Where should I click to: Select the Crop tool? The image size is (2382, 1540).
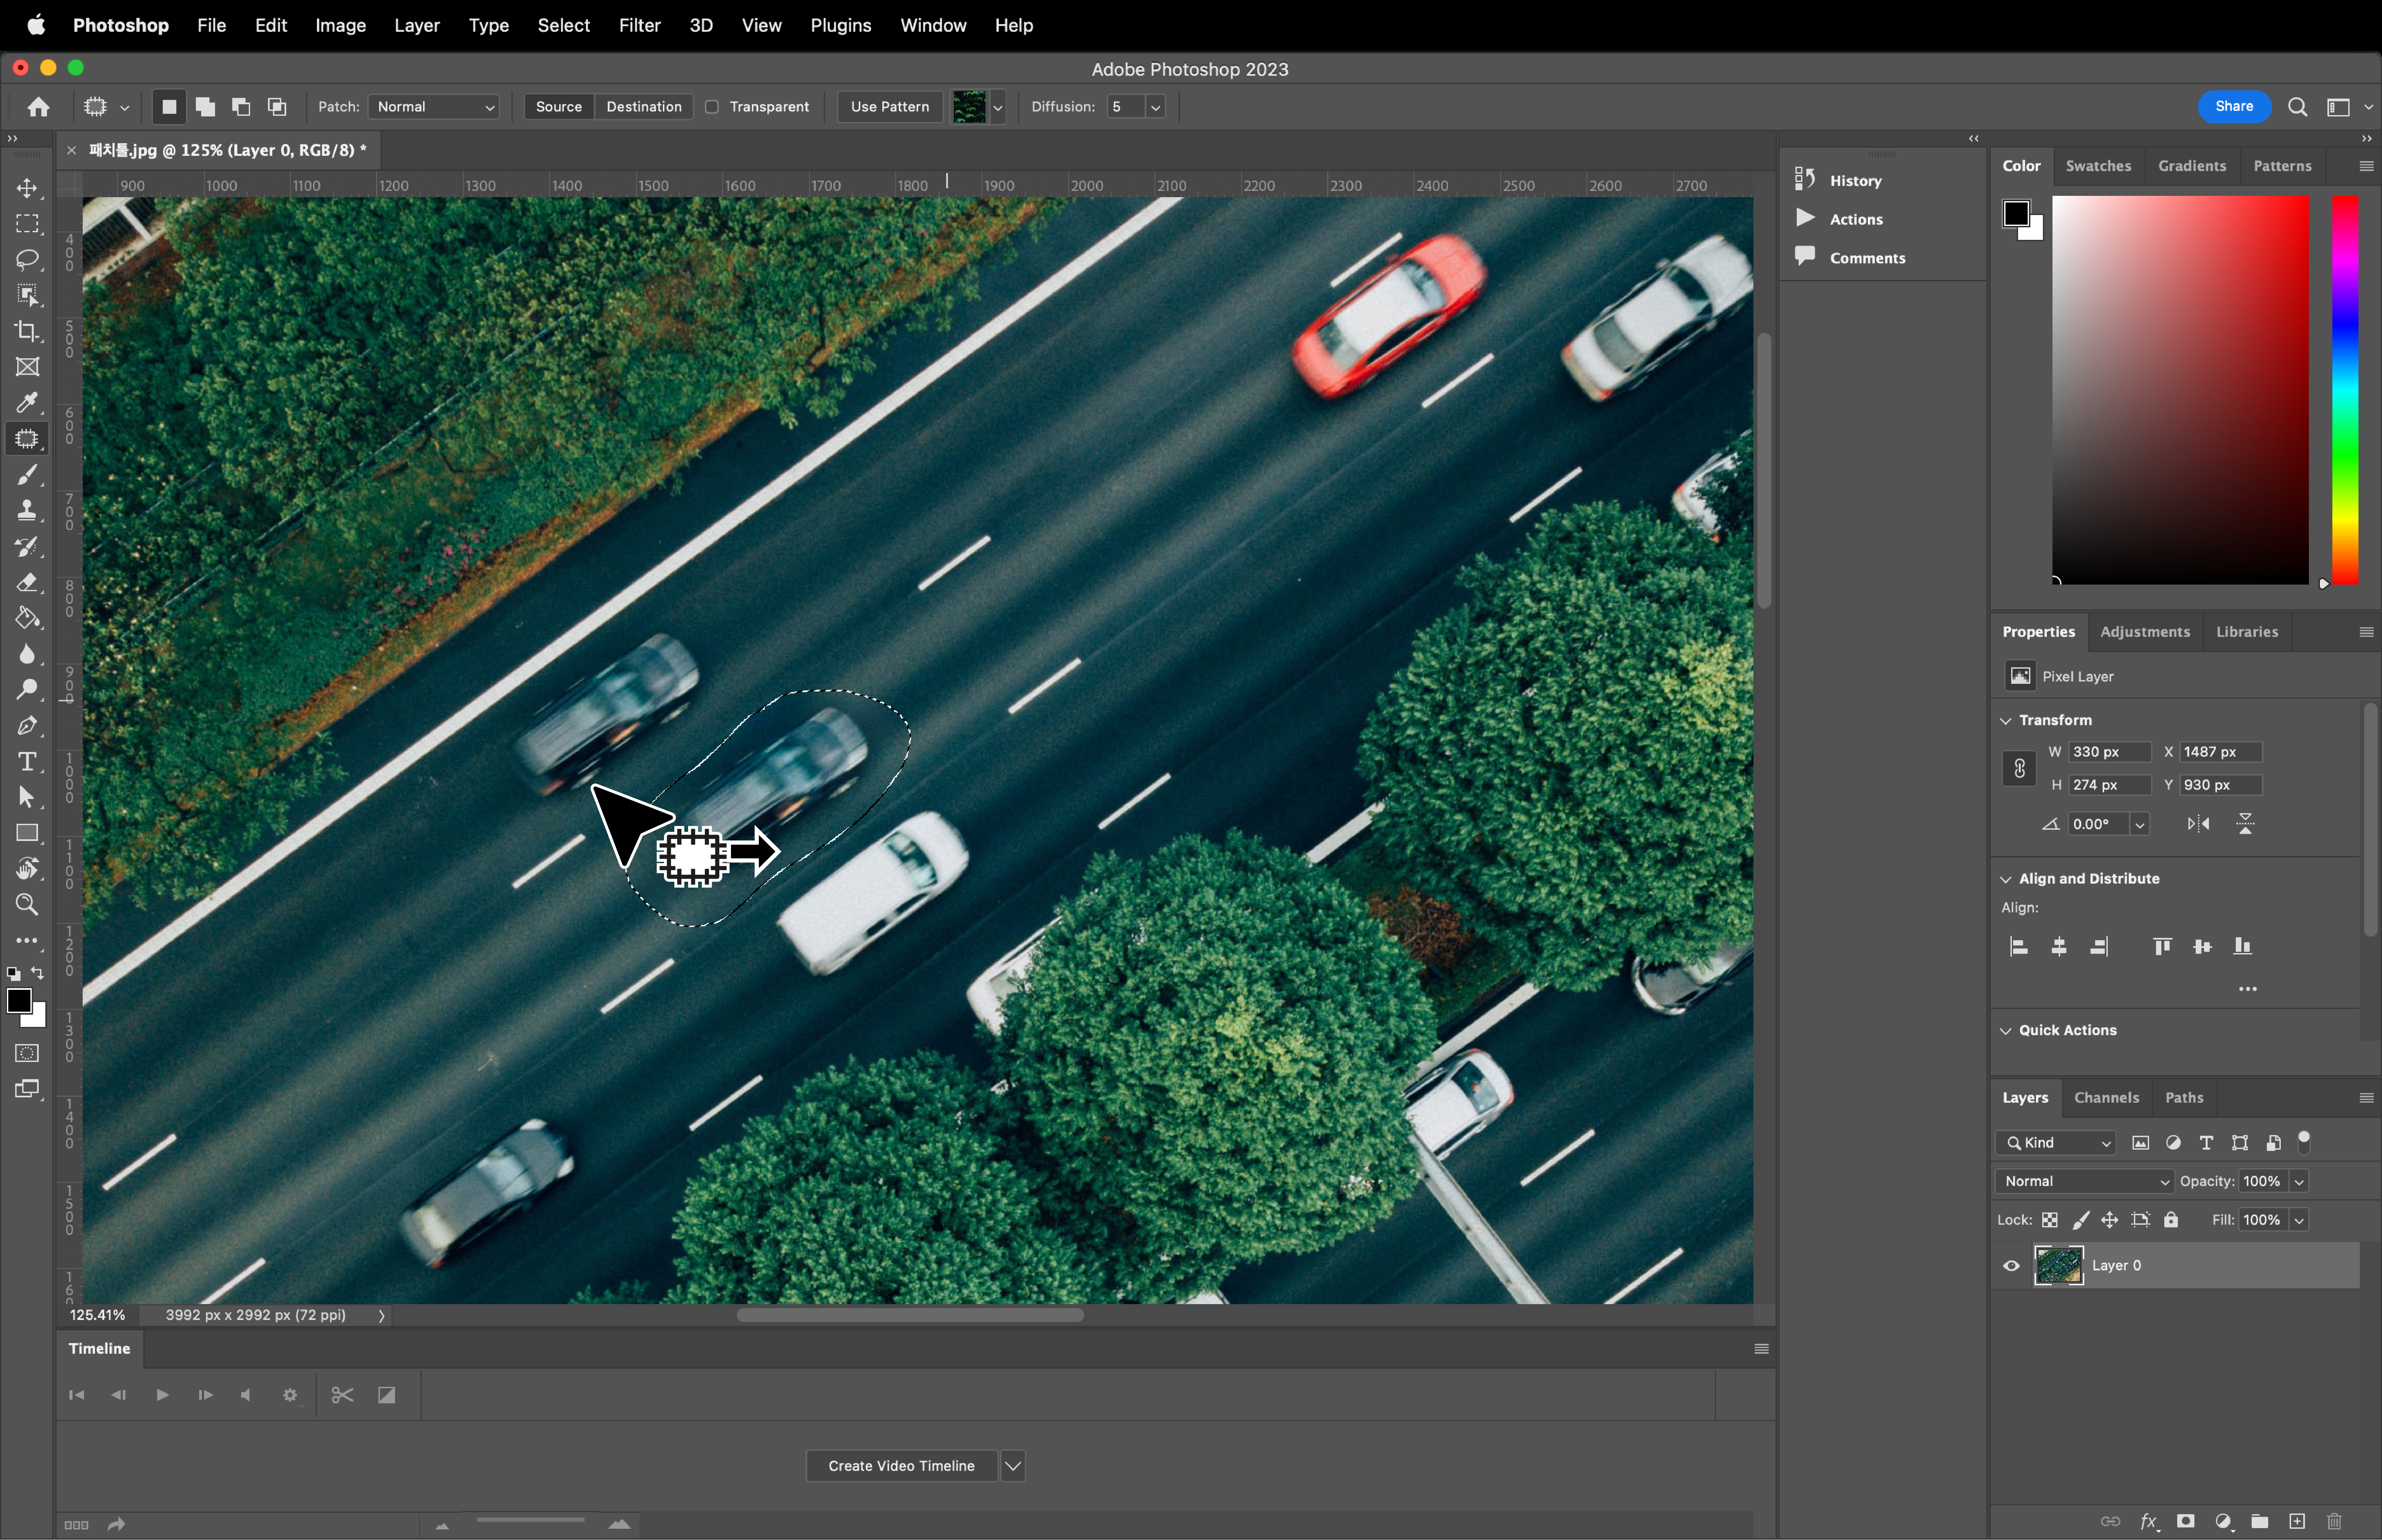click(27, 331)
